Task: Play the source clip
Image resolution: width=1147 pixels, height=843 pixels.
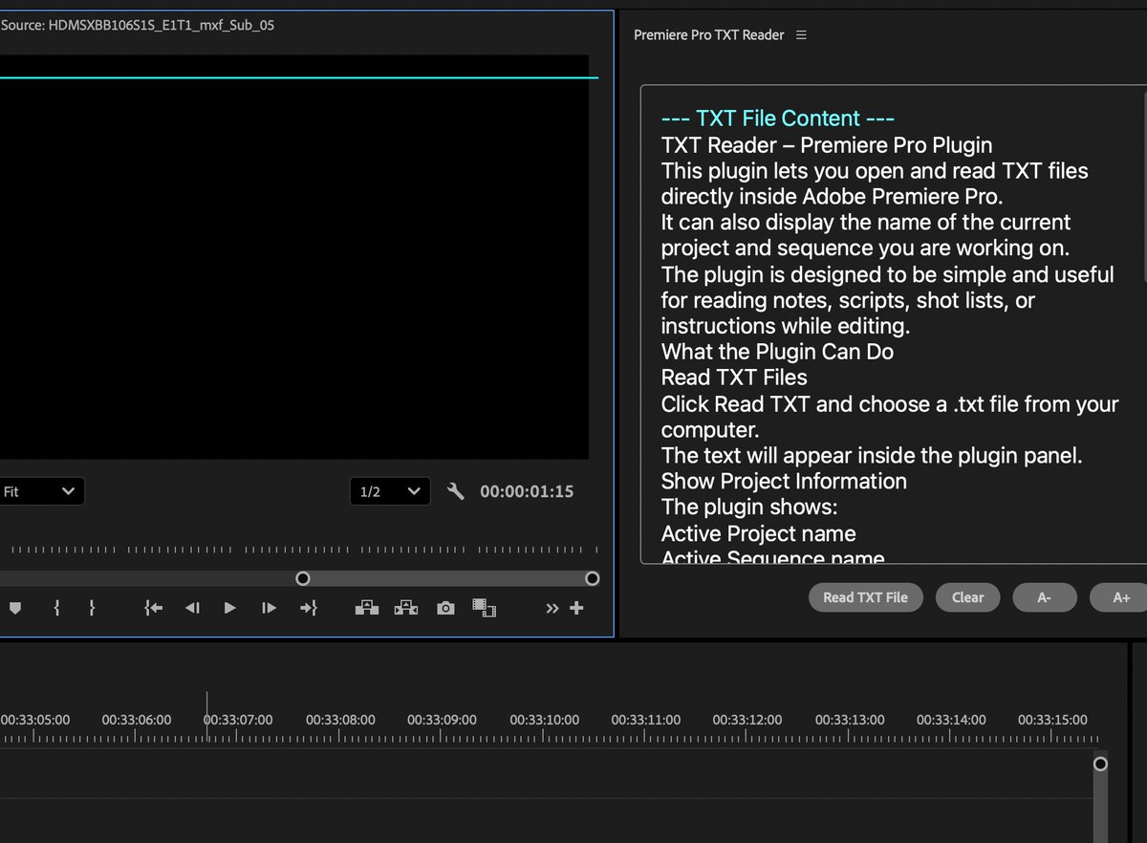Action: pyautogui.click(x=229, y=608)
